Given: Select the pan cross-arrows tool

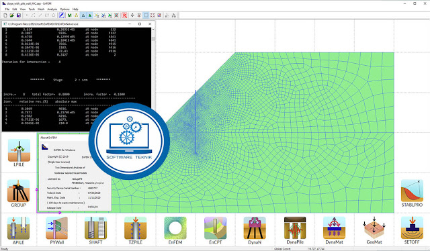Looking at the screenshot, I should click(132, 15).
